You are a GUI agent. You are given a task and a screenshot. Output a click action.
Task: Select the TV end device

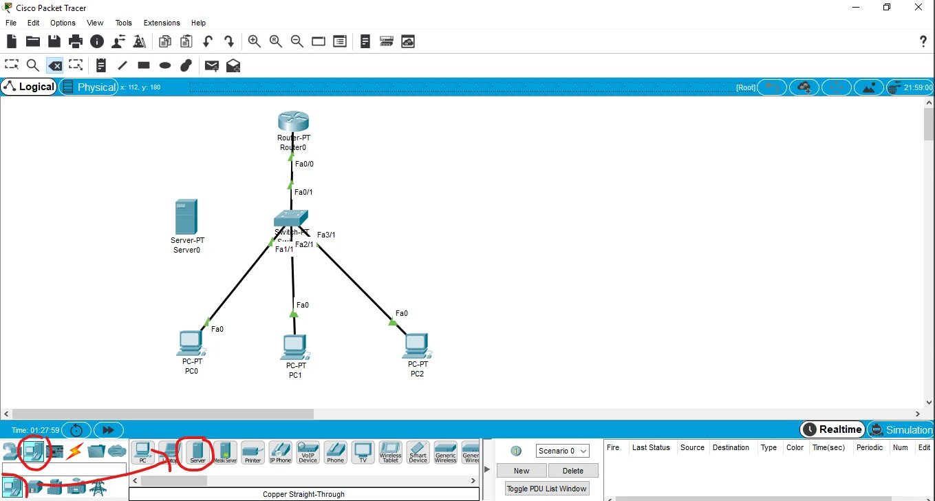point(363,452)
